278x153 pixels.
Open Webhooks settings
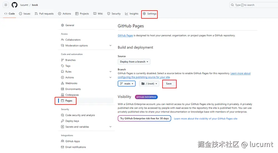[71, 83]
